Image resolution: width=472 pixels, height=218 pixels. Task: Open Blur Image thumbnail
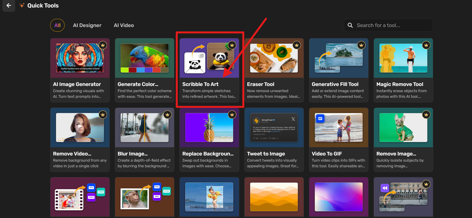pos(145,127)
